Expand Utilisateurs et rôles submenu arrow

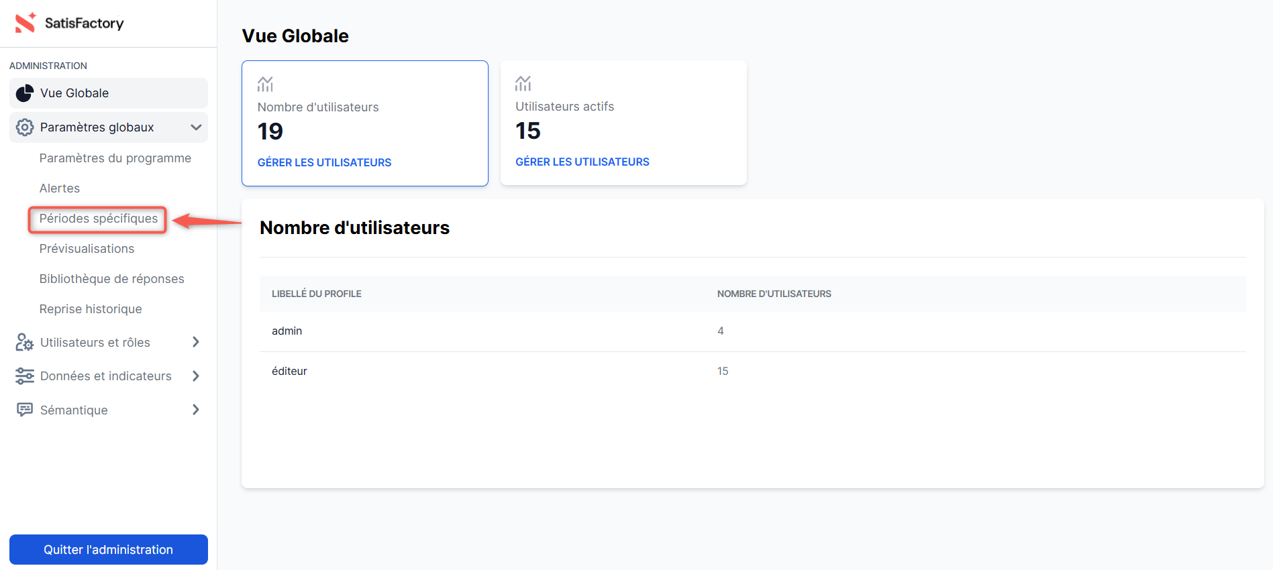click(196, 342)
